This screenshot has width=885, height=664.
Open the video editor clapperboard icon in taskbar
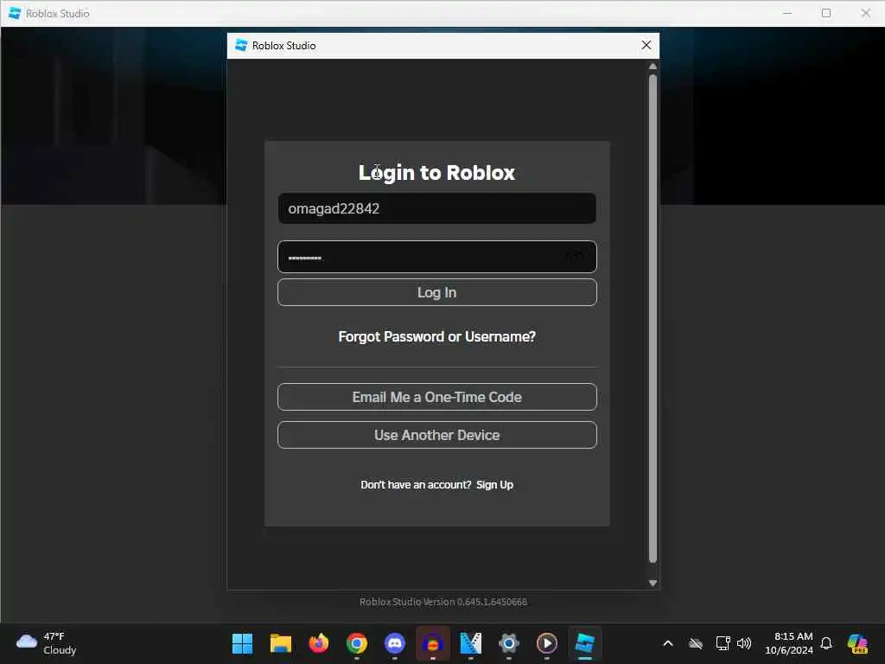[x=471, y=643]
